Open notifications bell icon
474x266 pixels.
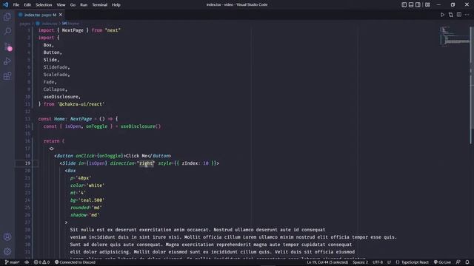pyautogui.click(x=467, y=262)
